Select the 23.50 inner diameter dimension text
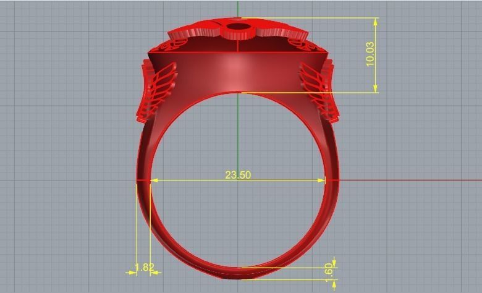 [238, 175]
